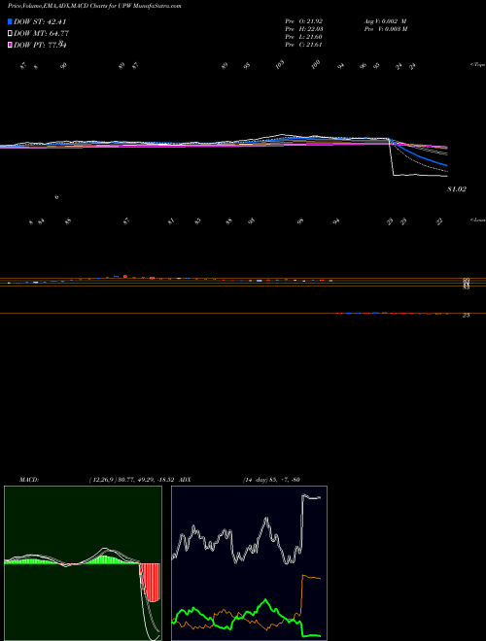The width and height of the screenshot is (486, 641).
Task: Click the chart title mentioning MunafaSutra.com
Action: pos(95,6)
